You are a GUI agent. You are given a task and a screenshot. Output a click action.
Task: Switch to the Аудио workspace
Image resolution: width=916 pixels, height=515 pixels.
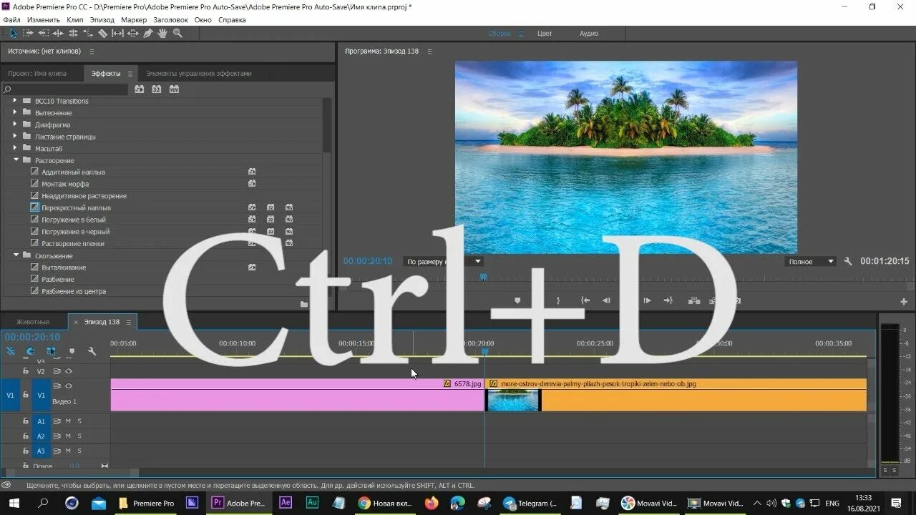589,34
